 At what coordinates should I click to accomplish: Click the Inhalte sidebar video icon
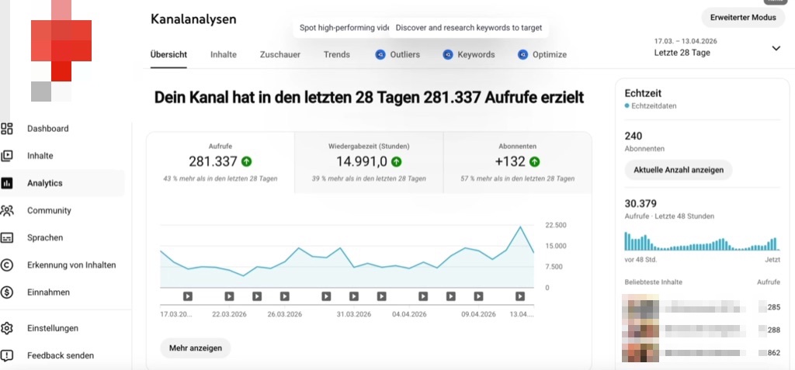click(6, 156)
